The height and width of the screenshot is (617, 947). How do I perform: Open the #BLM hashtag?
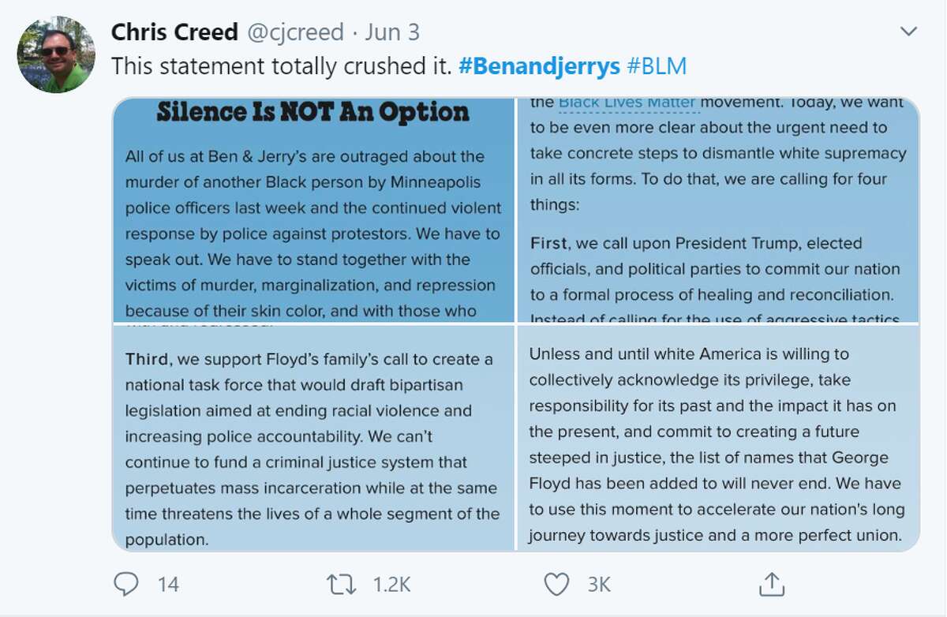coord(657,65)
